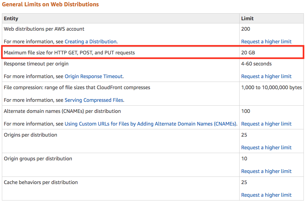Screen dimensions: 307x204
Task: Click the Web distributions per AWS account entry
Action: coord(44,29)
